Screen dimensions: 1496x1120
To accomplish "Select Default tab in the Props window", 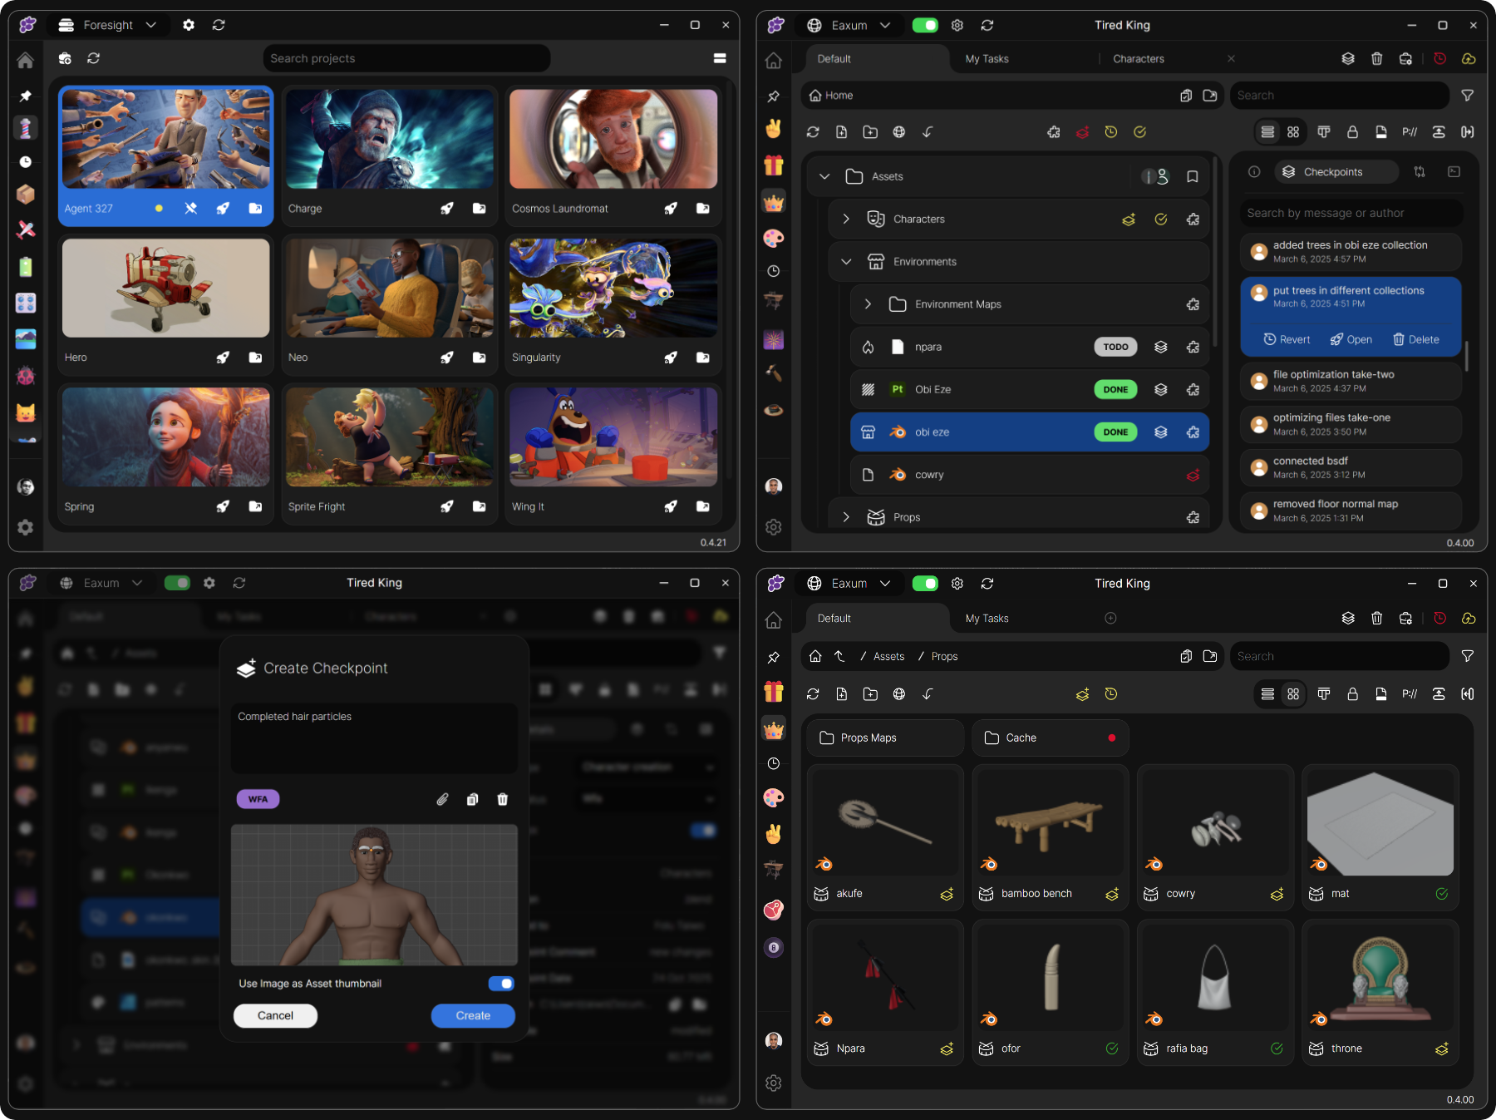I will [x=877, y=619].
